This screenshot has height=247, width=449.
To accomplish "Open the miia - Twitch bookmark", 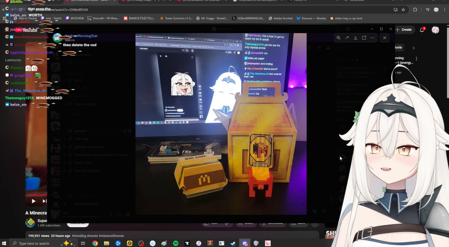I will click(x=51, y=18).
